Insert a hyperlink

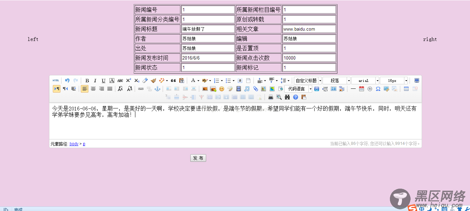pos(141,89)
